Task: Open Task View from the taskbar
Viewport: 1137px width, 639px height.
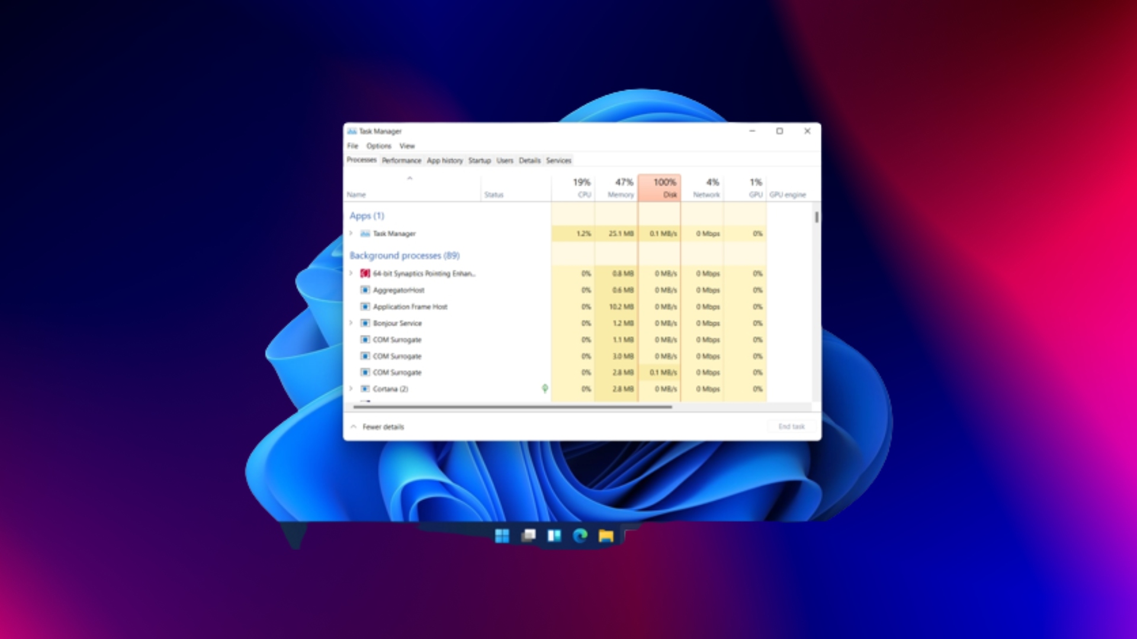Action: [x=528, y=536]
